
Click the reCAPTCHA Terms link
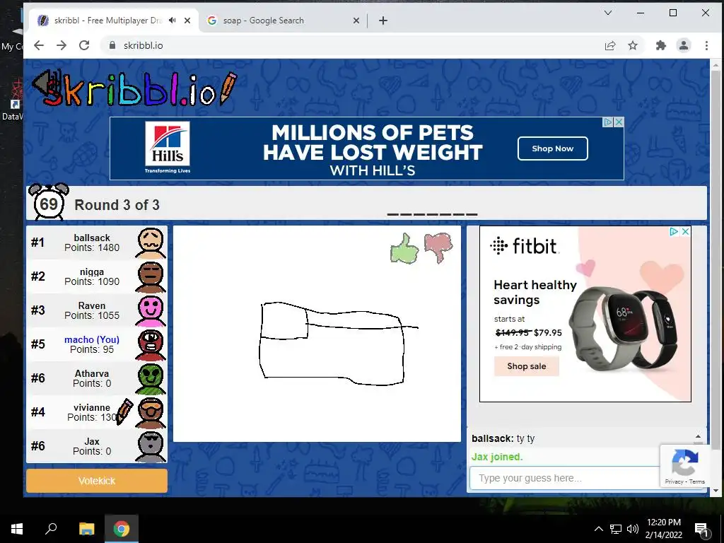(x=697, y=481)
